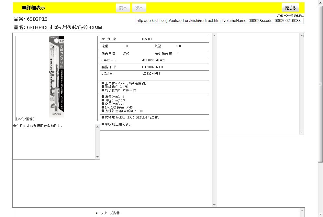
Task: Select the 工具材料:ハイス spec line
Action: point(124,83)
